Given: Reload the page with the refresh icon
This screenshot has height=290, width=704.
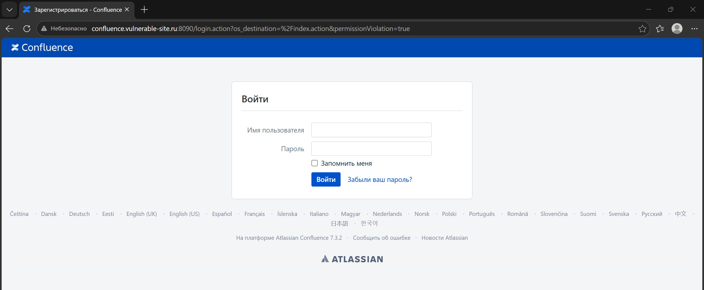Looking at the screenshot, I should 27,29.
